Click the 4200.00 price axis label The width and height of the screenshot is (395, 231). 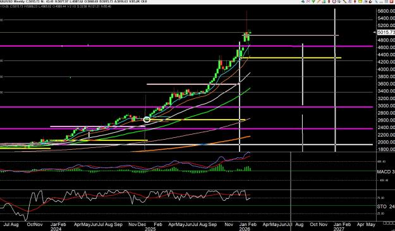click(386, 62)
